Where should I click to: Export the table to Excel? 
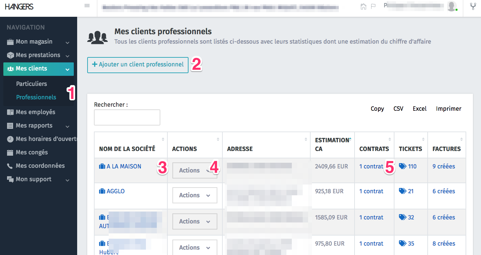point(420,109)
